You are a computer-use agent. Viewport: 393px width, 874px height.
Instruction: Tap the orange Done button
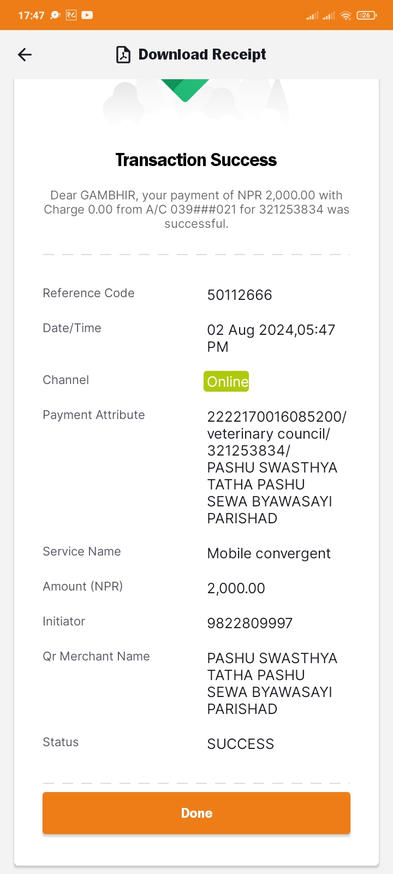point(196,813)
